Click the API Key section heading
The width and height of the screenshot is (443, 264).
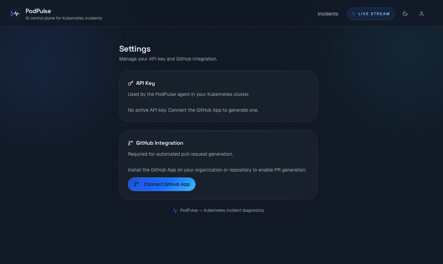145,83
